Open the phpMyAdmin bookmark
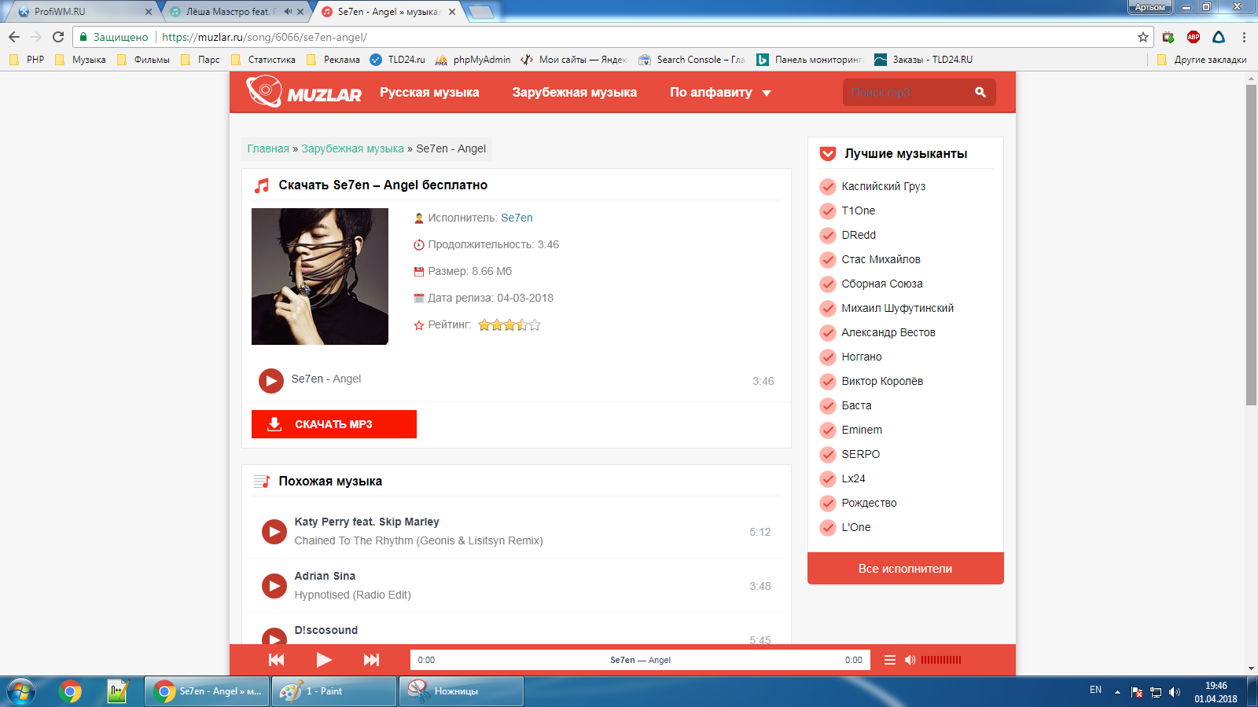 tap(473, 60)
